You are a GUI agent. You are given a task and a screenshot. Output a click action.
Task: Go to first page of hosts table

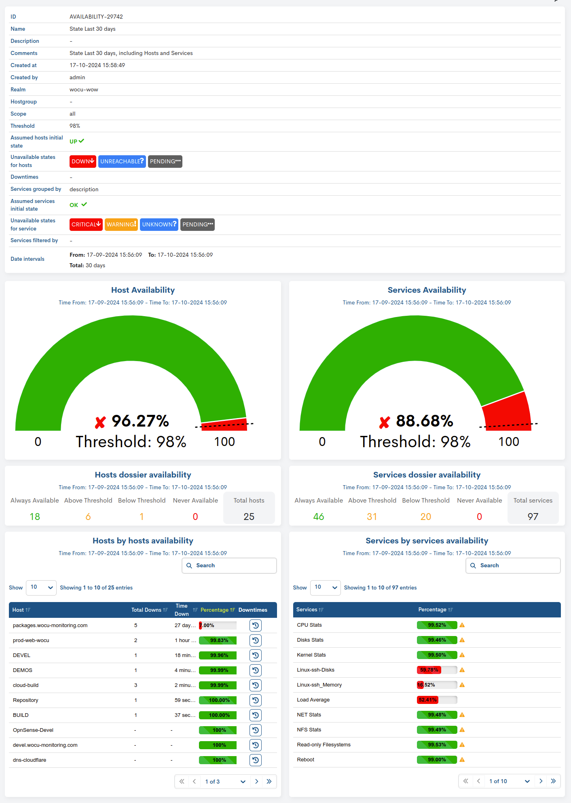(x=182, y=782)
